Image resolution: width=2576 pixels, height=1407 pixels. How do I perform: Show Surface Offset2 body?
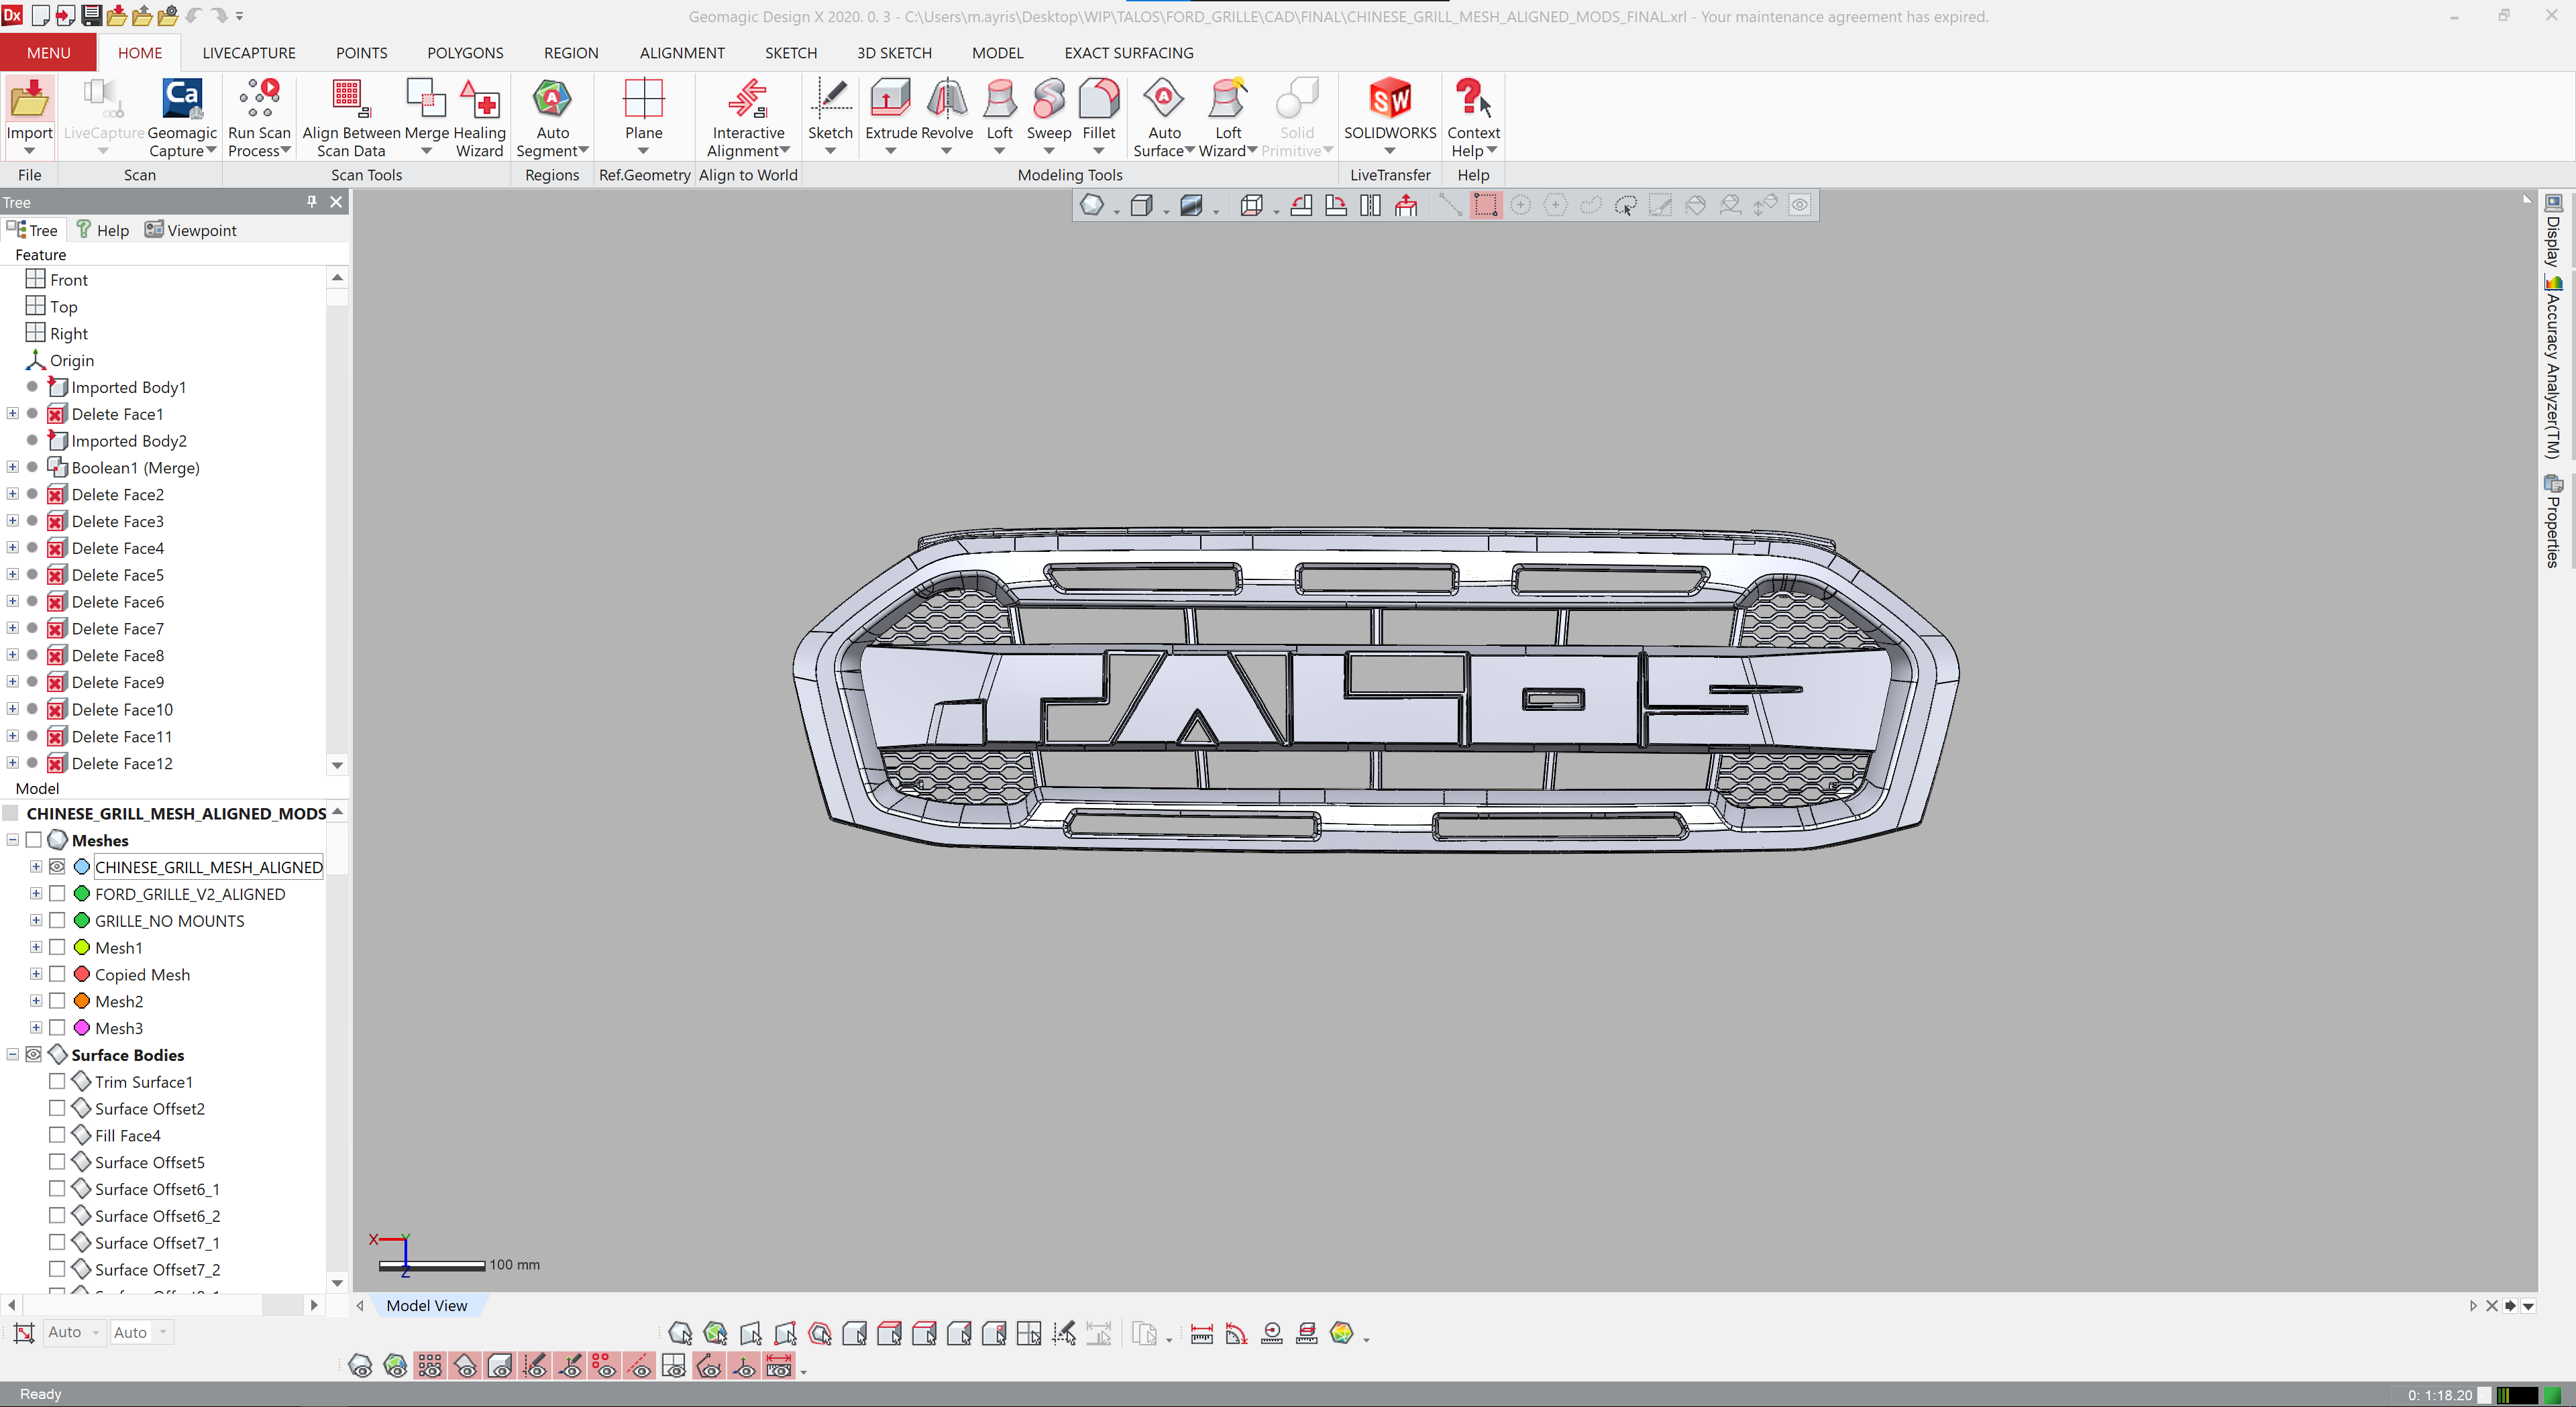coord(57,1108)
